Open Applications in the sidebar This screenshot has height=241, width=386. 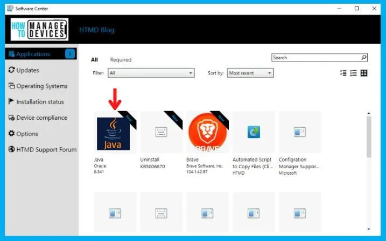pyautogui.click(x=40, y=54)
